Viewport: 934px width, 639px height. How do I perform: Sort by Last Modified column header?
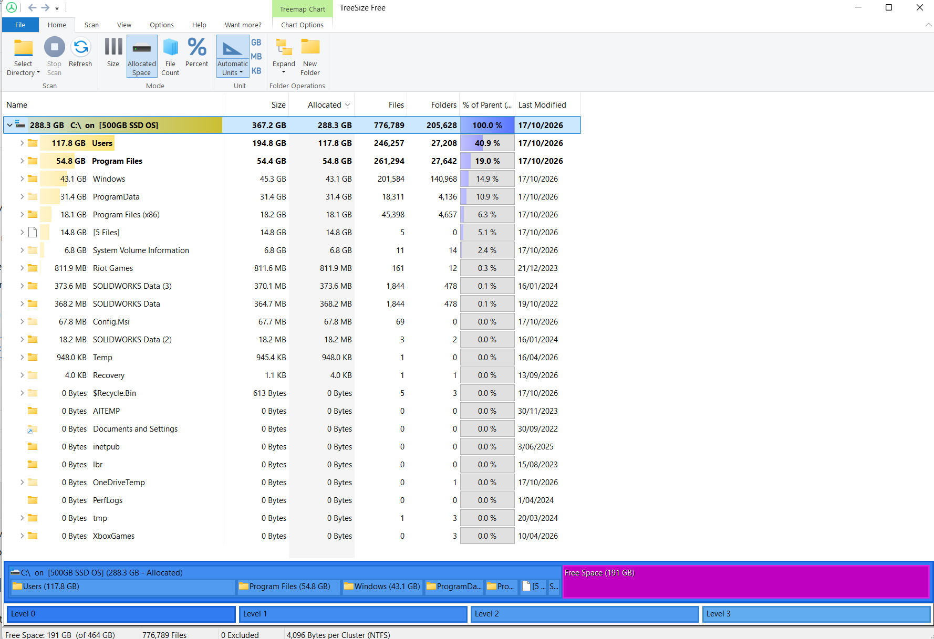click(547, 105)
